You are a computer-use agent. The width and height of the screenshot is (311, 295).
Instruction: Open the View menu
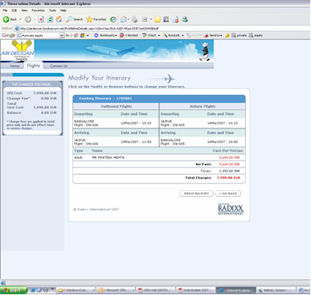[24, 10]
